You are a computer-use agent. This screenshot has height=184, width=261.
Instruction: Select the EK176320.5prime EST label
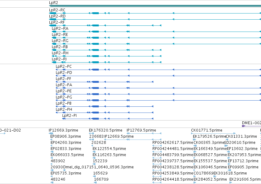coord(106,130)
